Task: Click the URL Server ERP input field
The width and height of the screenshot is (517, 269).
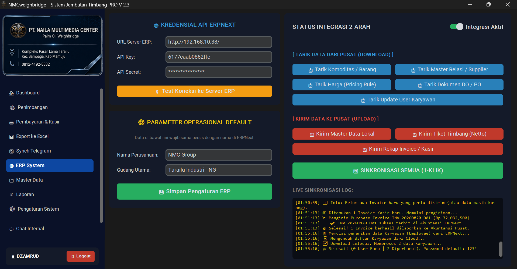Action: pyautogui.click(x=219, y=42)
